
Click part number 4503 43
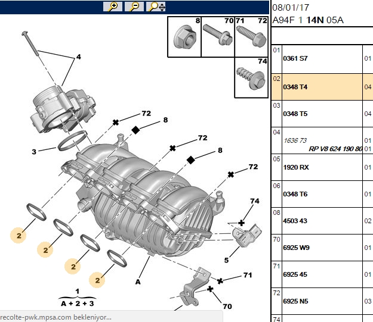[x=295, y=221]
